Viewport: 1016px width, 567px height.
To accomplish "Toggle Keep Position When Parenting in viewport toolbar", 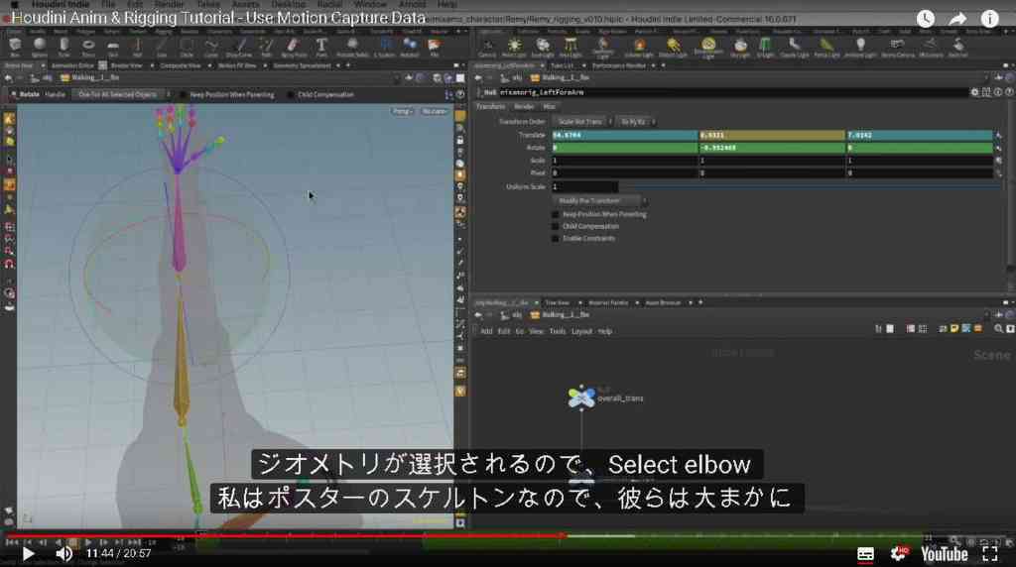I will 184,94.
